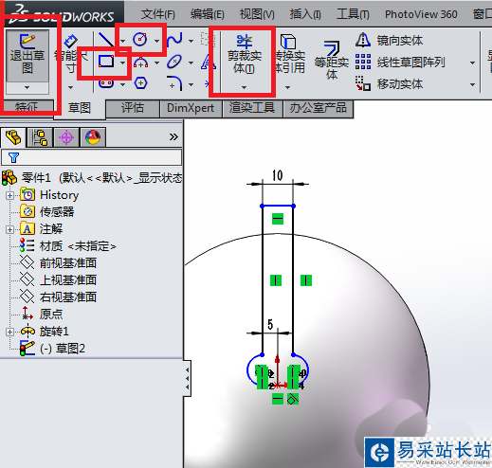Select 零件1 root item in tree
This screenshot has height=468, width=492.
[x=92, y=178]
